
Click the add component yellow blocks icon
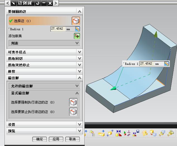pos(101,133)
